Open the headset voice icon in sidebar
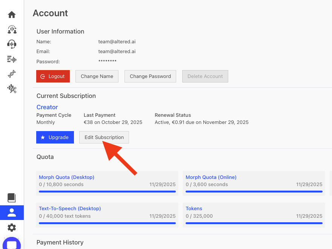The height and width of the screenshot is (249, 332). tap(12, 44)
